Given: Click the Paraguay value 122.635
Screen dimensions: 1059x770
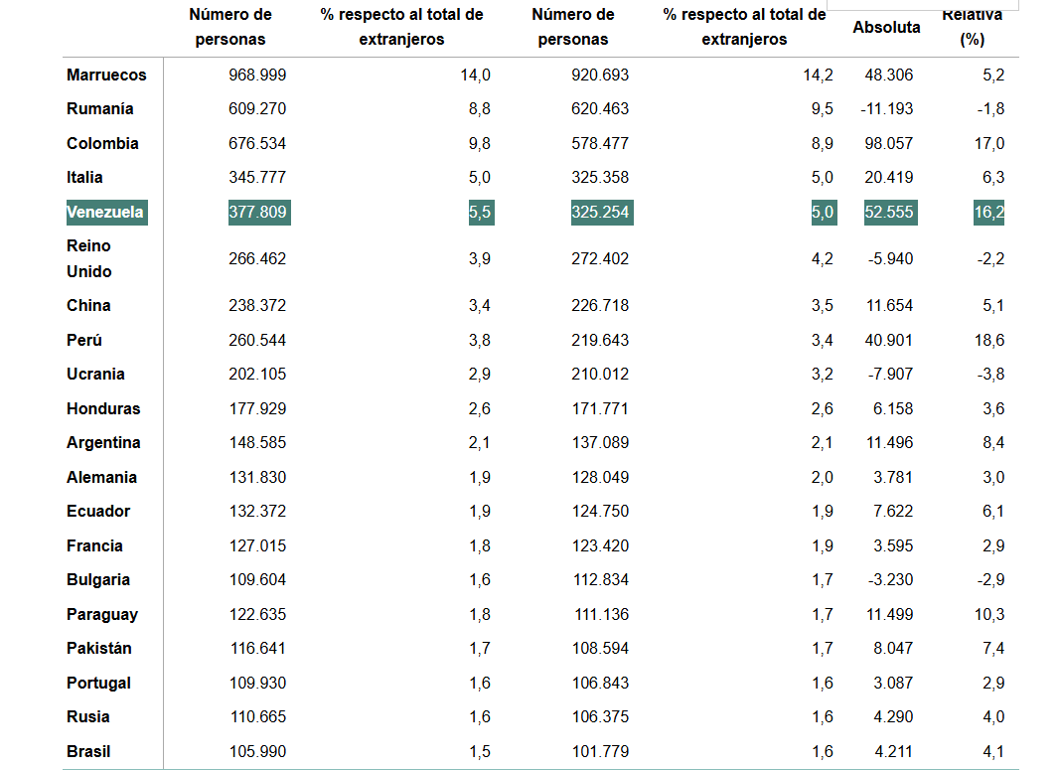Looking at the screenshot, I should click(x=257, y=615).
